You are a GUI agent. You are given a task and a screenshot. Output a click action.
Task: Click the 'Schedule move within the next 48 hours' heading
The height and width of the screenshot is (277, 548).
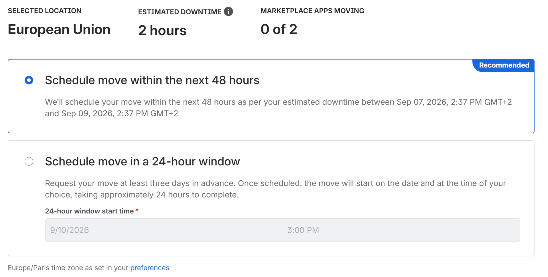[152, 80]
